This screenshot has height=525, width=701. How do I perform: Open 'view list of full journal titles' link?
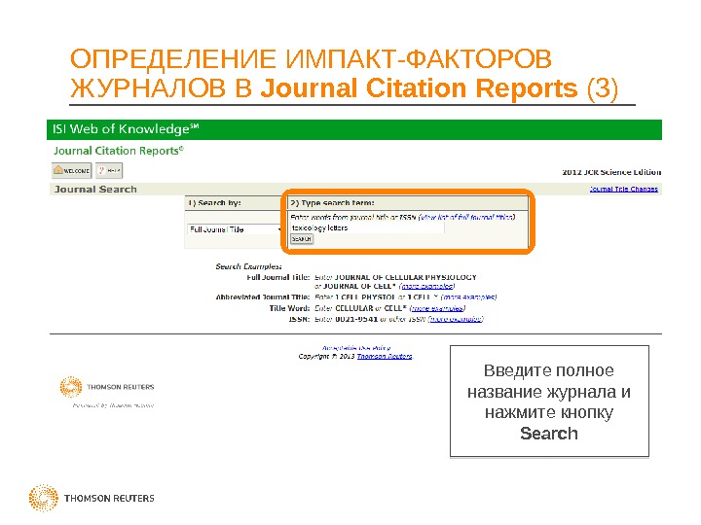click(x=466, y=217)
